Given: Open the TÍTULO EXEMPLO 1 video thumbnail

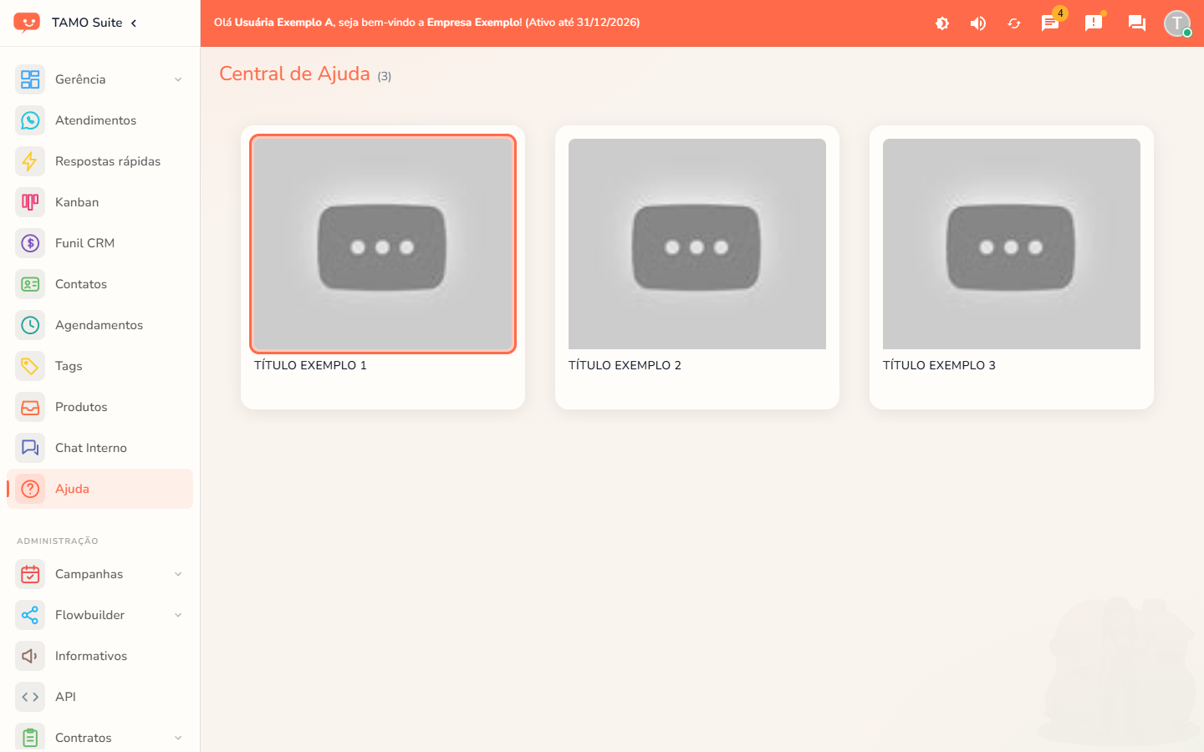Looking at the screenshot, I should point(383,244).
